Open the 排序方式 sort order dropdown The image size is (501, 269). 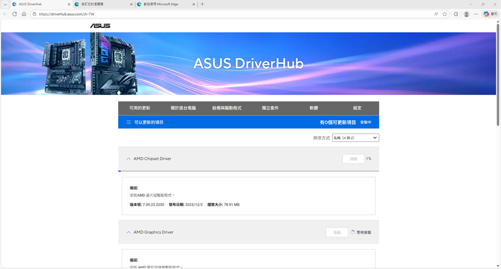click(355, 137)
